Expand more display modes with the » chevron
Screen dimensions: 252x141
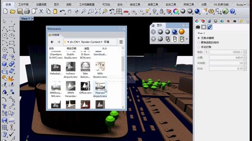tap(187, 39)
